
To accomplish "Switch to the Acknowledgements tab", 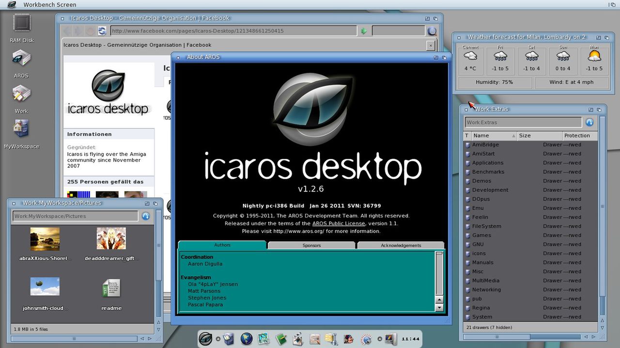I will click(401, 246).
